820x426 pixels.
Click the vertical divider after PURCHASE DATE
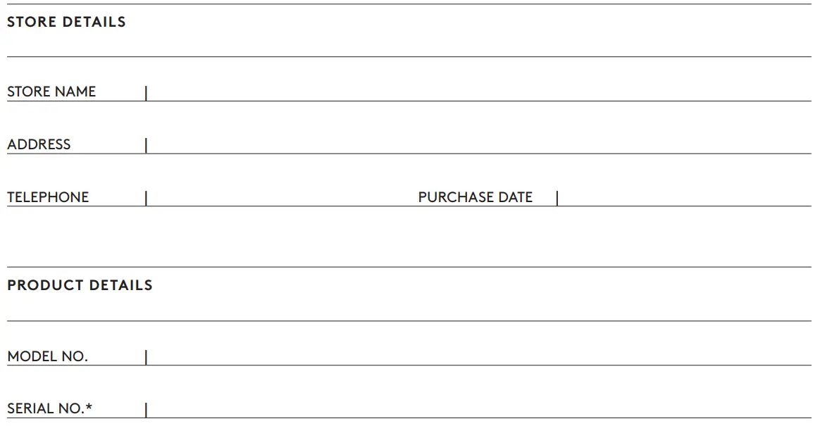point(557,199)
